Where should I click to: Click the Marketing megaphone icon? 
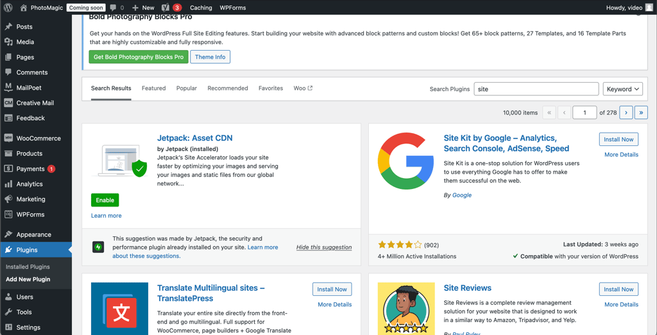click(8, 199)
